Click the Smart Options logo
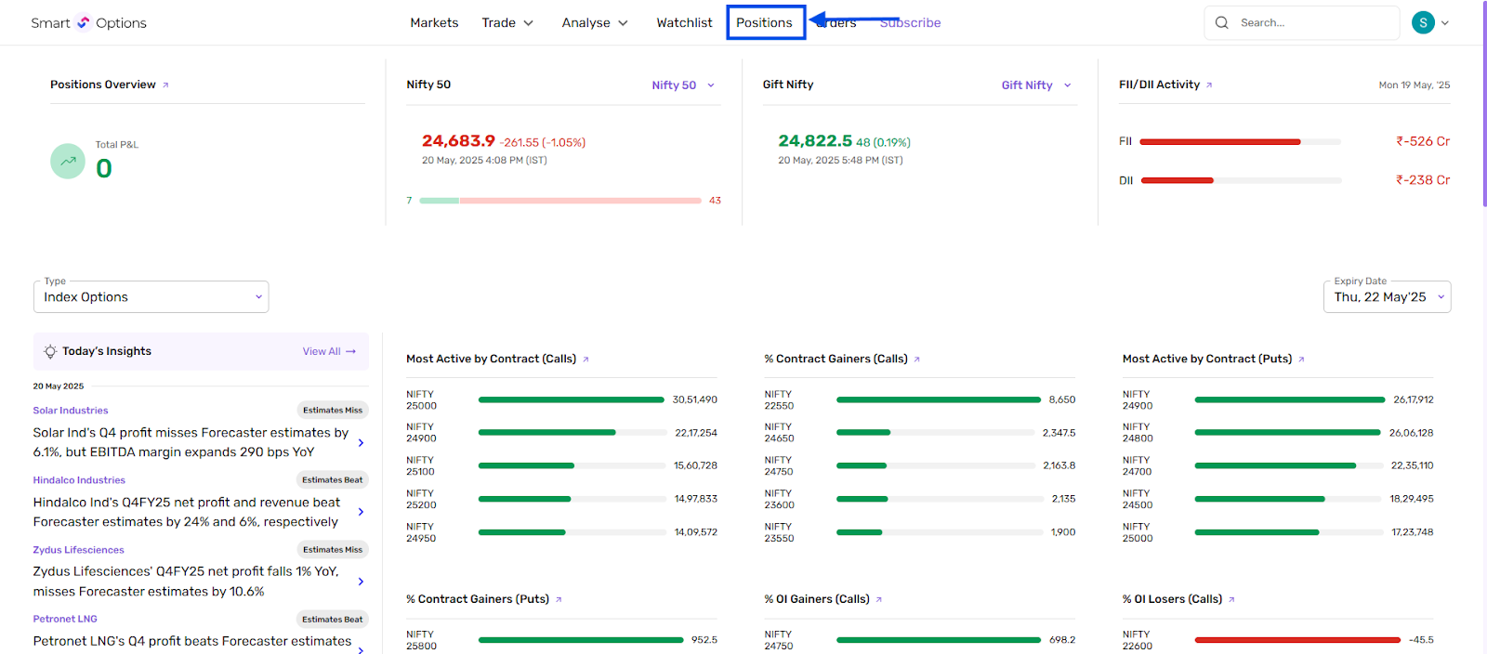1487x654 pixels. (x=88, y=22)
